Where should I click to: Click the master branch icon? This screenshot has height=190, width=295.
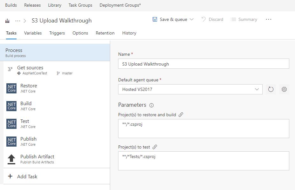[x=58, y=73]
